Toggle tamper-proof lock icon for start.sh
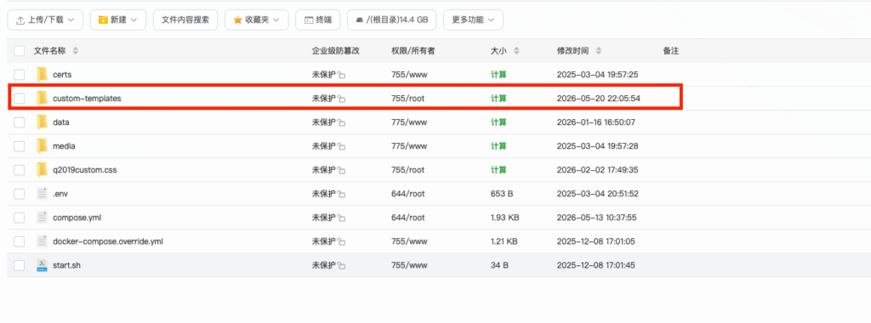 [342, 266]
